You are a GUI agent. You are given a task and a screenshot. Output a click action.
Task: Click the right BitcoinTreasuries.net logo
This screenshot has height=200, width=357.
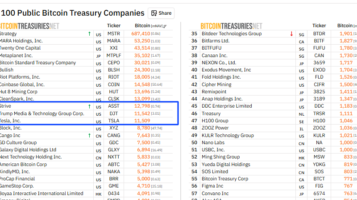(231, 26)
